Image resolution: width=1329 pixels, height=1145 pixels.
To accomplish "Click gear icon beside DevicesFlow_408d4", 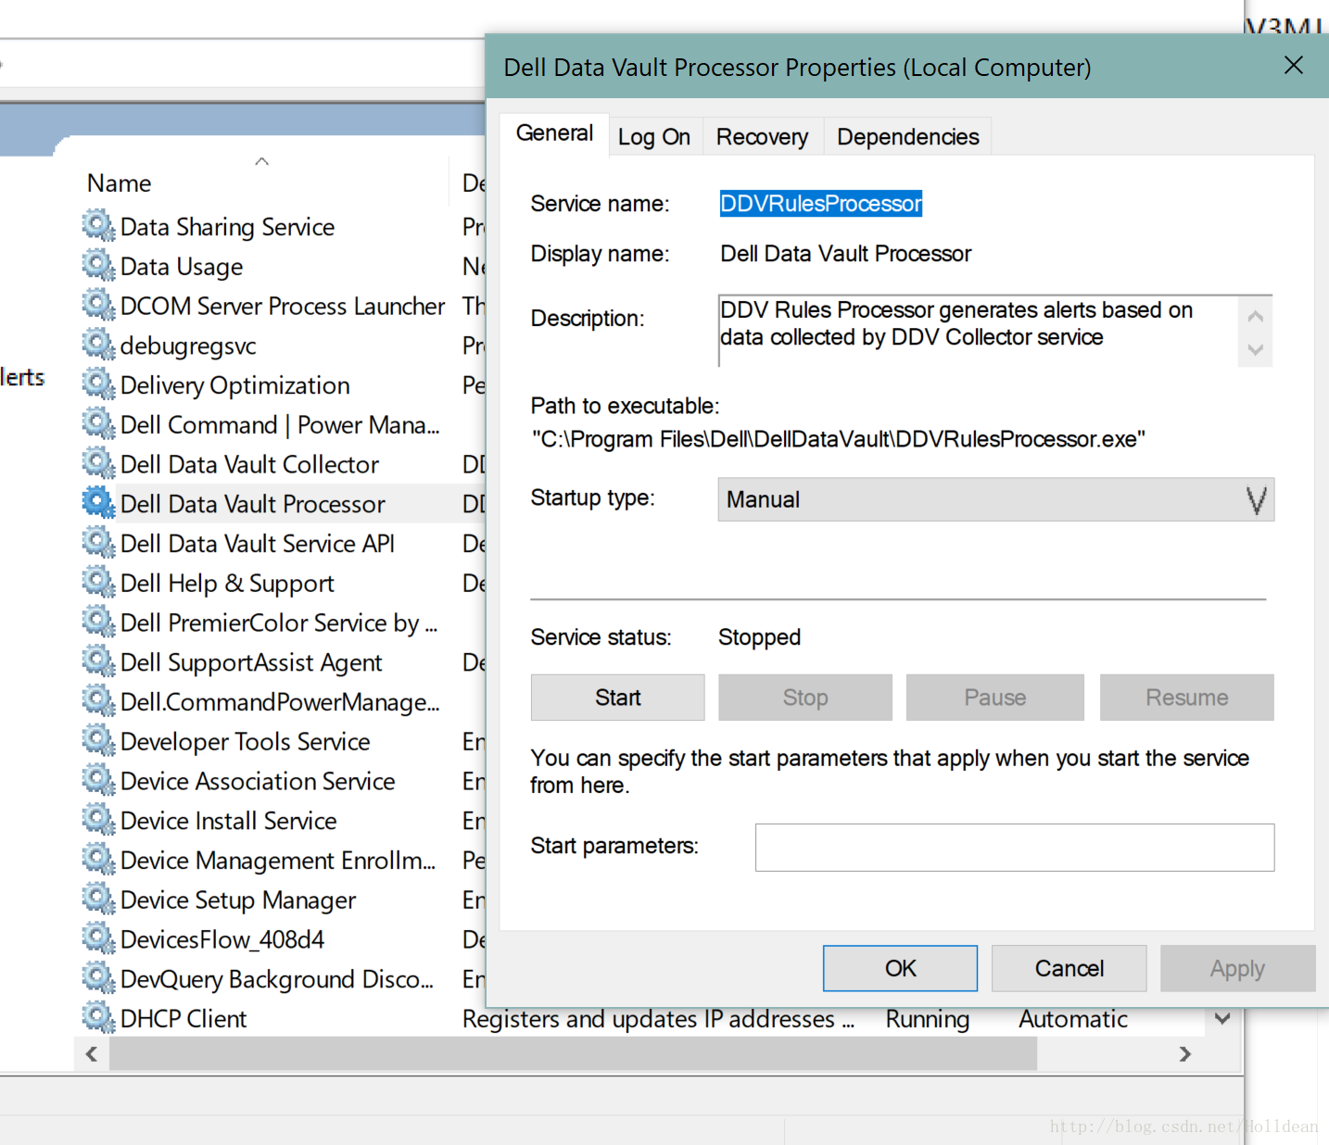I will point(98,938).
